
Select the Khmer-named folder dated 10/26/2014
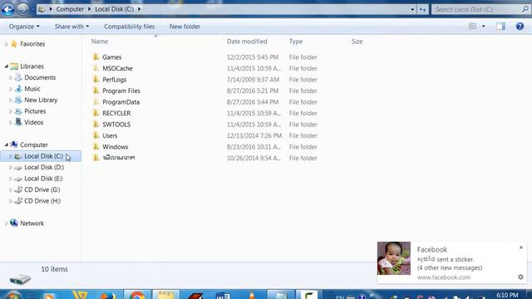118,158
